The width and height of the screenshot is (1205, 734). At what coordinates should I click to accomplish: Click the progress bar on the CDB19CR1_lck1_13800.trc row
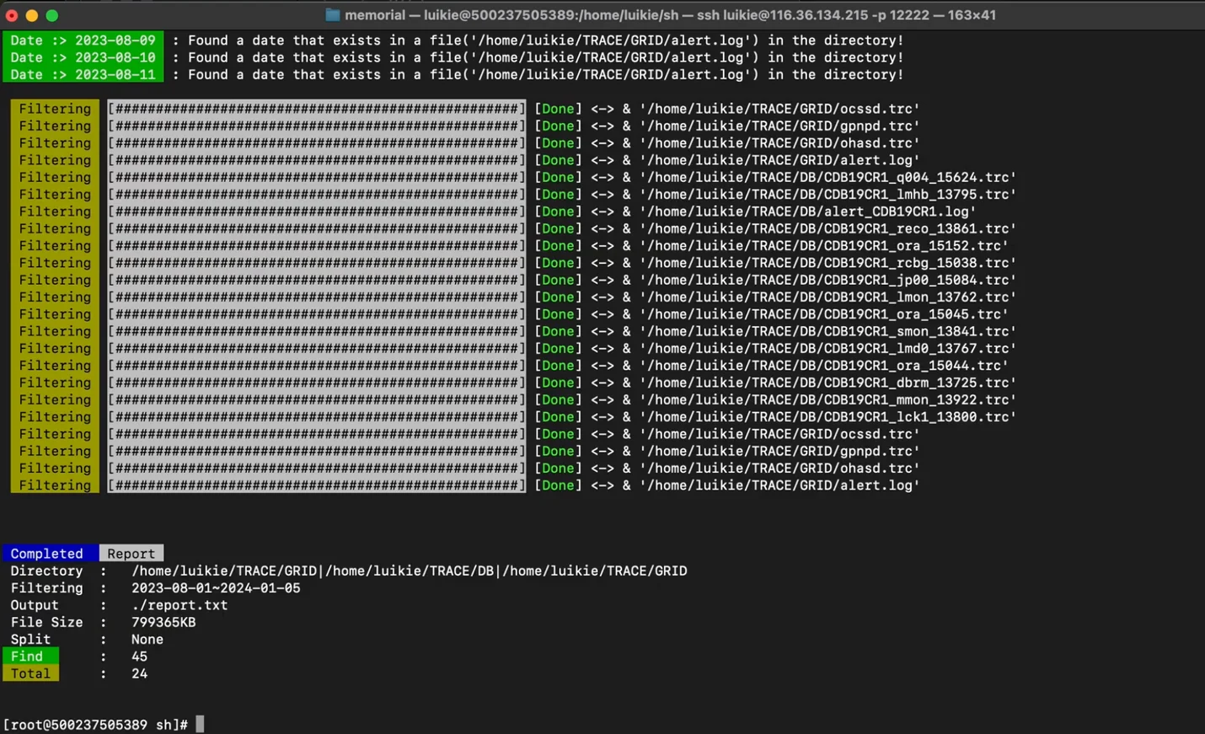(317, 417)
